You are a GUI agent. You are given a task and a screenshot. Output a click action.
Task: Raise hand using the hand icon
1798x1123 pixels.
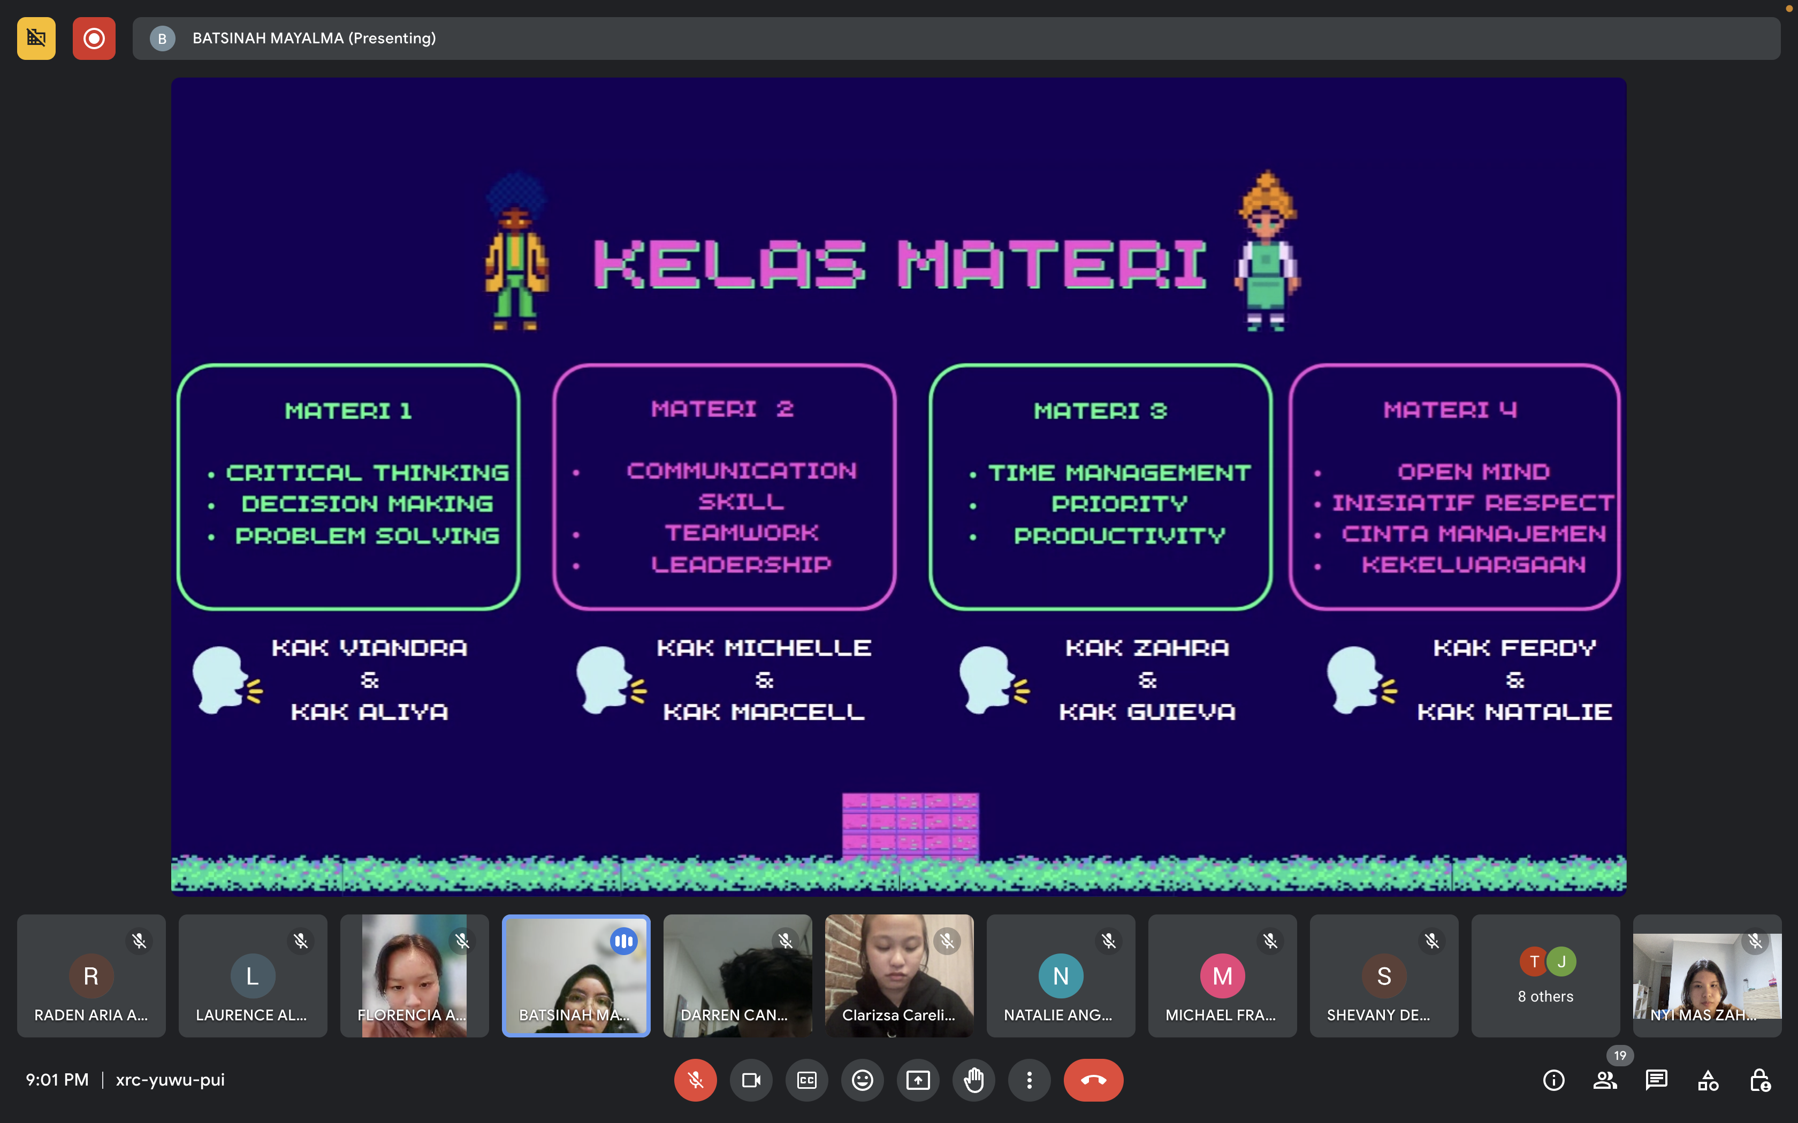tap(973, 1080)
